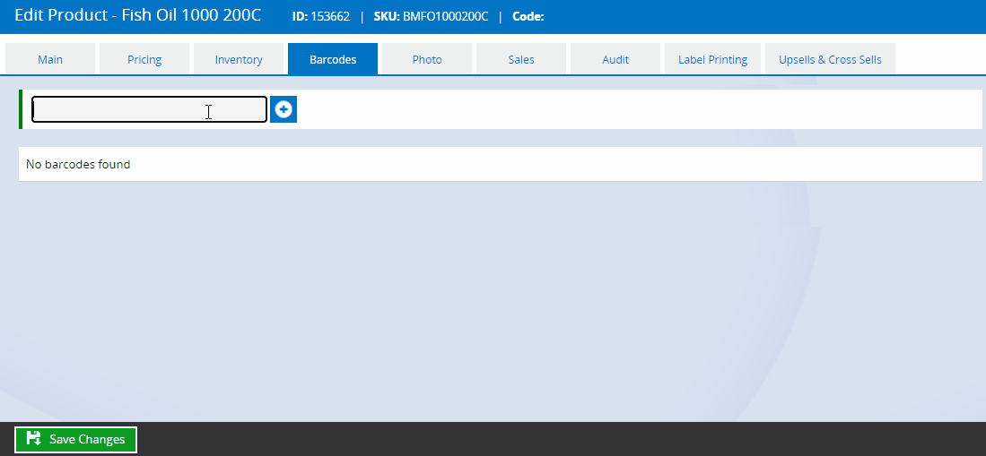Open Upsells & Cross Sells tab
986x456 pixels.
pos(830,59)
